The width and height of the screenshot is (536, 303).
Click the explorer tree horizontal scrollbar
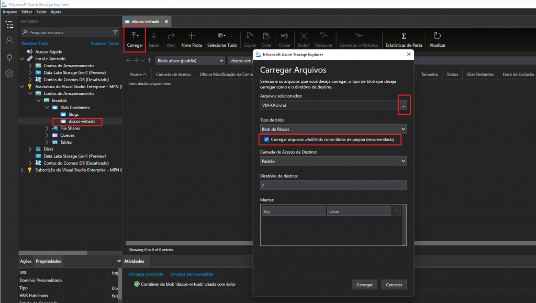53,253
